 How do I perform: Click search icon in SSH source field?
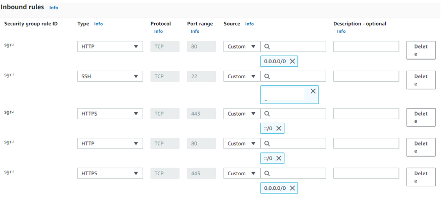(x=268, y=77)
